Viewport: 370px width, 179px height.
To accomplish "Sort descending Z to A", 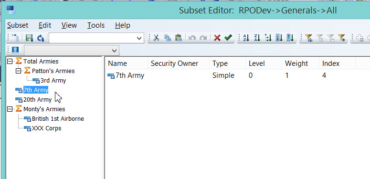I will pos(257,38).
